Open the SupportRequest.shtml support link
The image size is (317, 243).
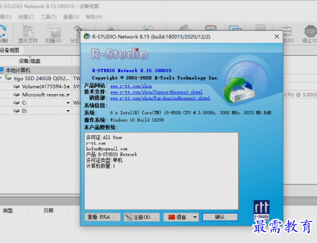coord(157,92)
